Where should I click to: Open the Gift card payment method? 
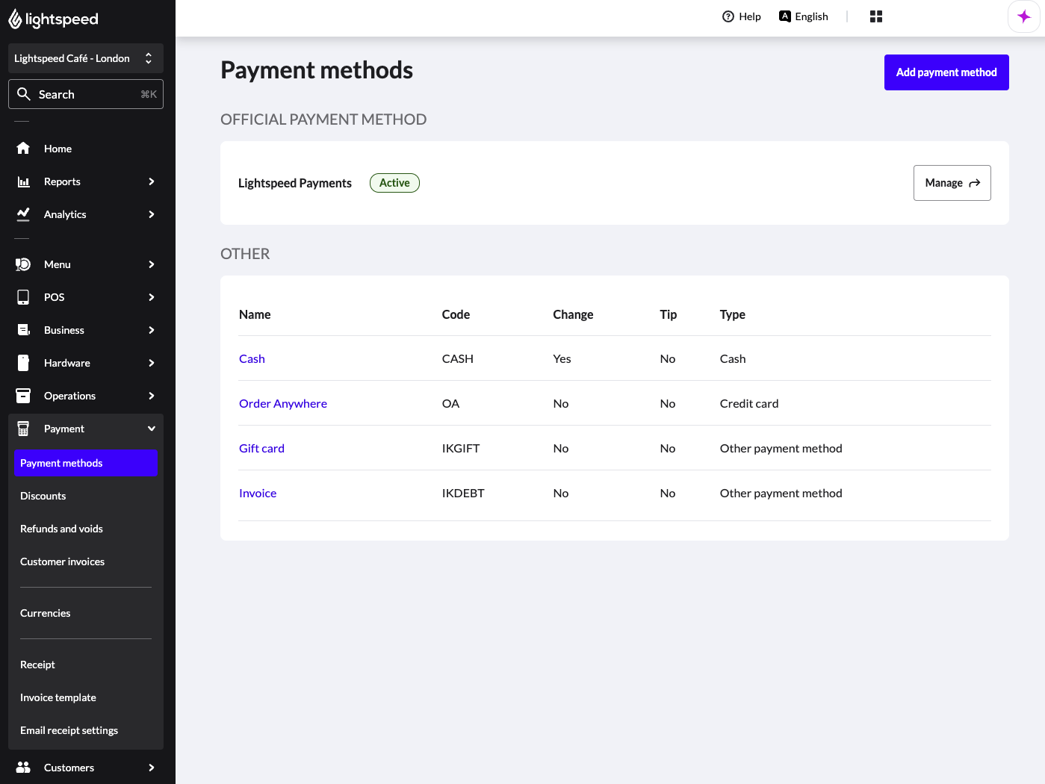click(261, 448)
